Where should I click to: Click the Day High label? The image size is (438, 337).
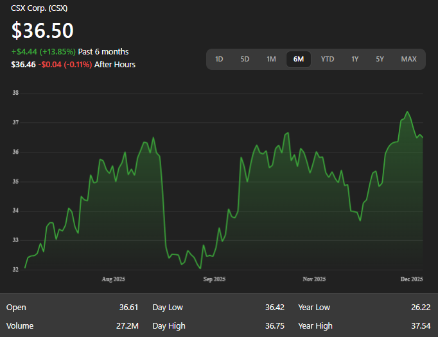(169, 326)
